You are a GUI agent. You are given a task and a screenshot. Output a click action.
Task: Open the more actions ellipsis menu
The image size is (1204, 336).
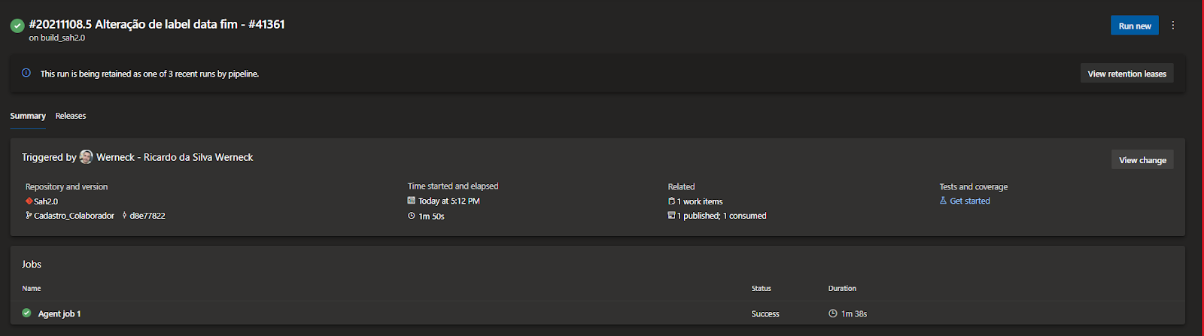1172,26
